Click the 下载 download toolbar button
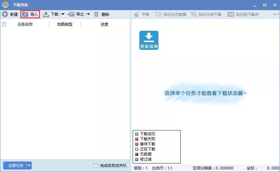This screenshot has width=280, height=172. click(x=51, y=14)
